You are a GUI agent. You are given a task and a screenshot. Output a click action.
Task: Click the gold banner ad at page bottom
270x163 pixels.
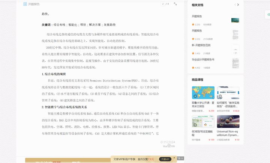coord(68,160)
